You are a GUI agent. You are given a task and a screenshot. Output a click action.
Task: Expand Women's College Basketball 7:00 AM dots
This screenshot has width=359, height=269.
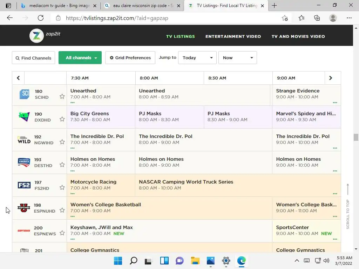pyautogui.click(x=73, y=216)
